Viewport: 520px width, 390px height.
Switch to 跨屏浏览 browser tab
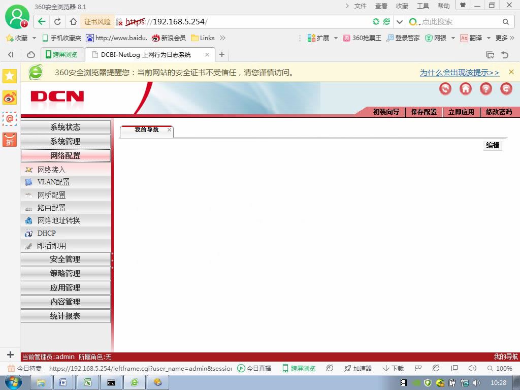[61, 54]
